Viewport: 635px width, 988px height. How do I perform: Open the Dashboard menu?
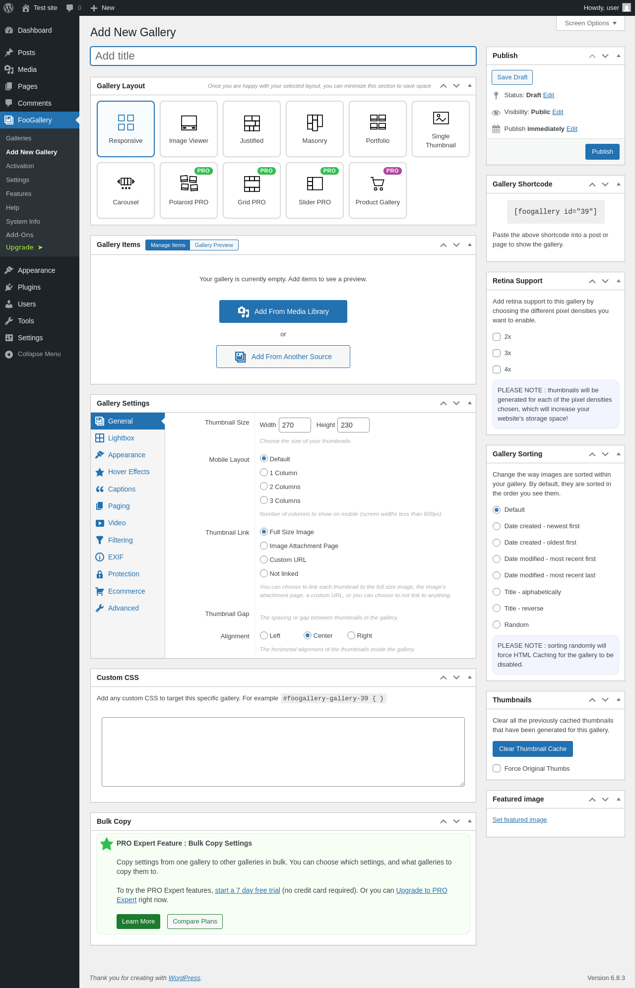pyautogui.click(x=40, y=30)
